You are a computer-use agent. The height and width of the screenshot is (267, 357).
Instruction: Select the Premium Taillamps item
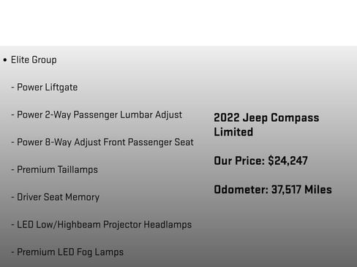(55, 170)
